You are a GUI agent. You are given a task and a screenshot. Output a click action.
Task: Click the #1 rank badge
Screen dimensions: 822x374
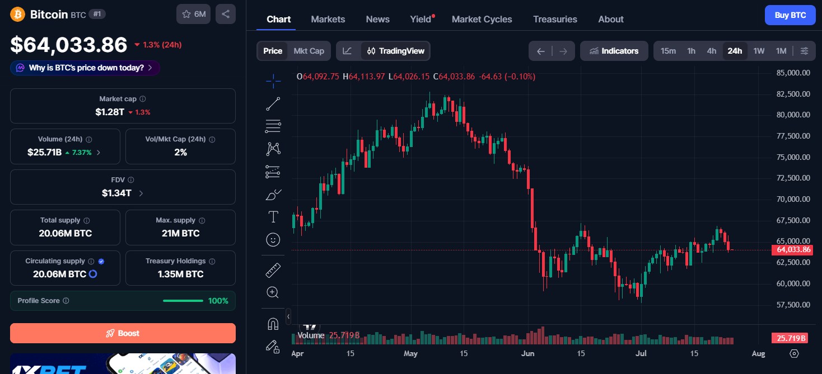97,14
